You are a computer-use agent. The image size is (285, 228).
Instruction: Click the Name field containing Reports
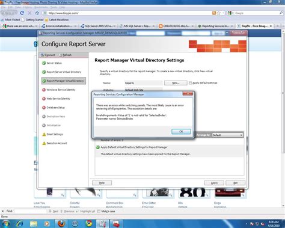[x=143, y=83]
